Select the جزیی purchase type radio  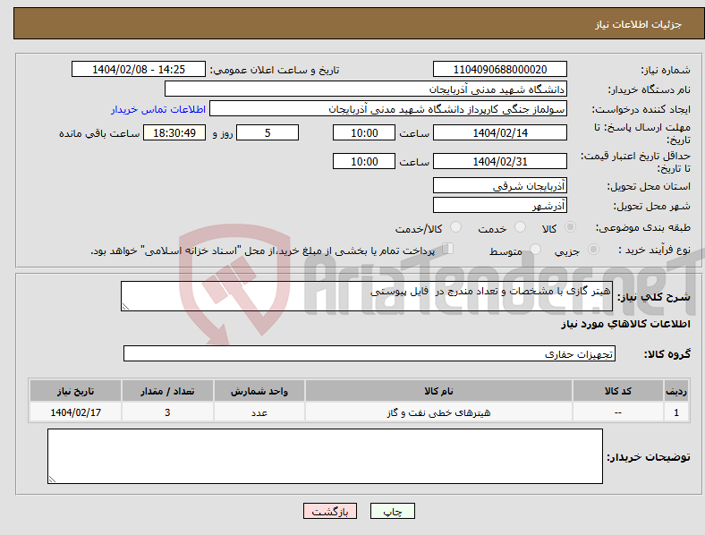coord(593,249)
